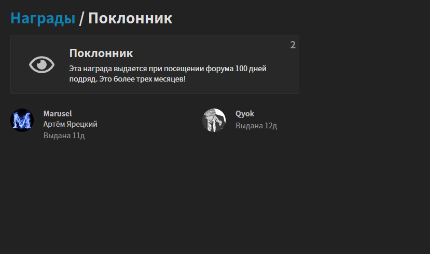Viewport: 430px width, 254px height.
Task: Click the Поклонник page heading after the slash
Action: 130,18
